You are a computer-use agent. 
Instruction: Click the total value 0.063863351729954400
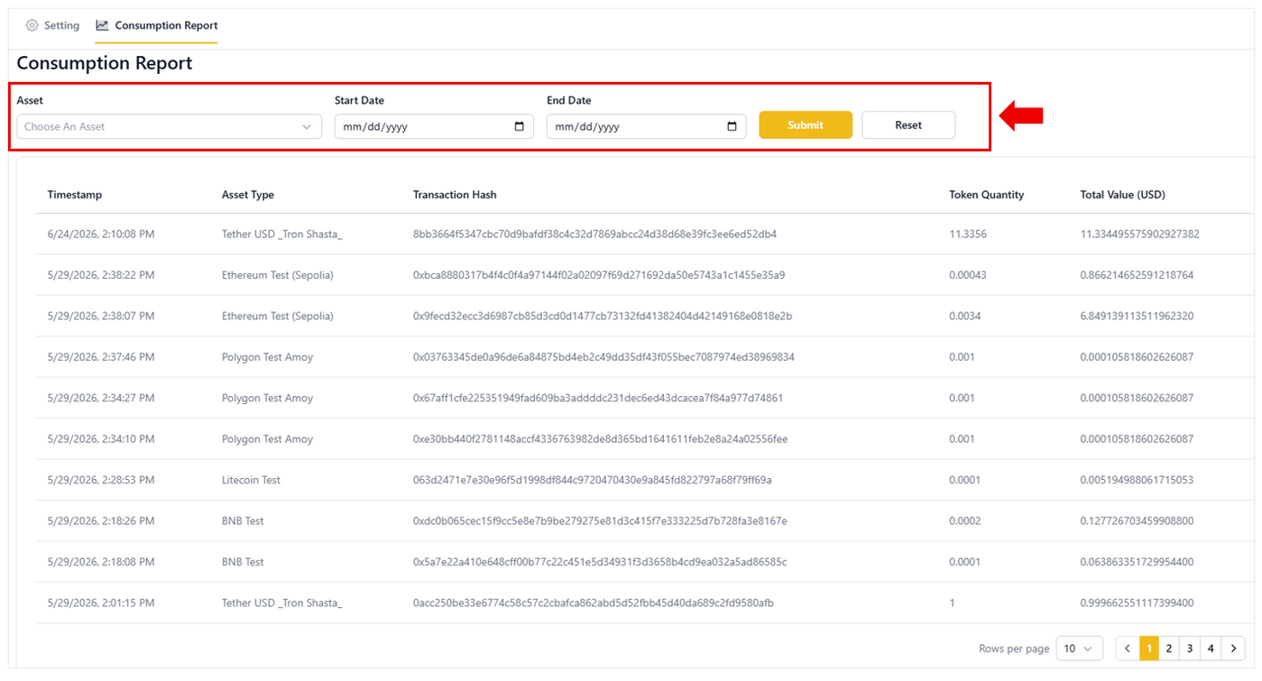(x=1138, y=562)
